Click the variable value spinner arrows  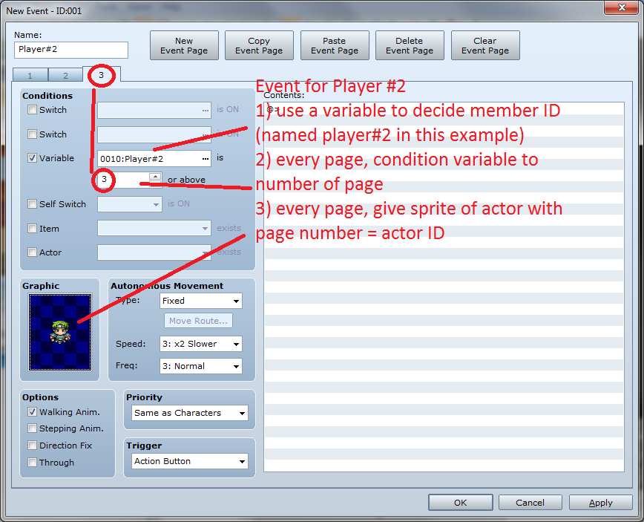click(x=155, y=179)
